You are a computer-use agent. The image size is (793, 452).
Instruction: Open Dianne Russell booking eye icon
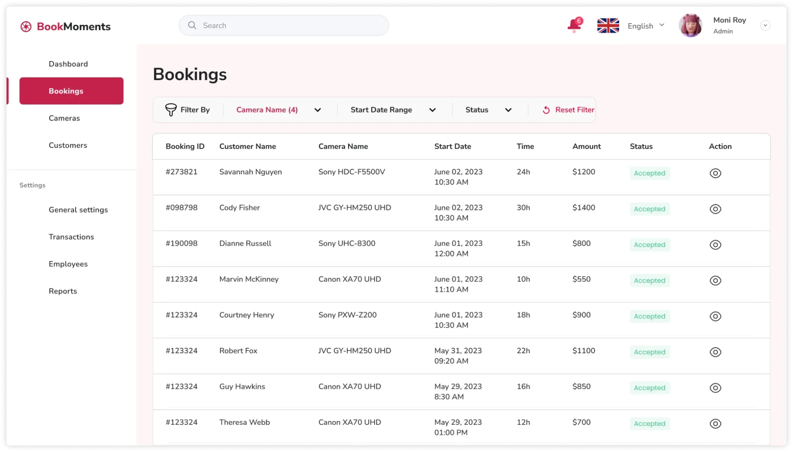coord(715,245)
